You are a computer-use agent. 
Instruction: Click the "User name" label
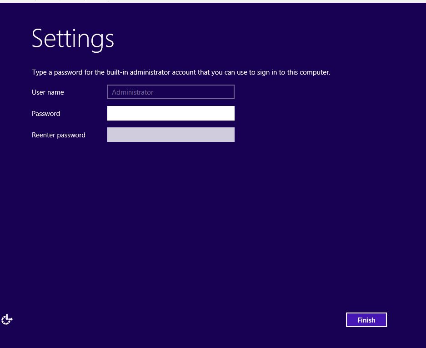[48, 92]
